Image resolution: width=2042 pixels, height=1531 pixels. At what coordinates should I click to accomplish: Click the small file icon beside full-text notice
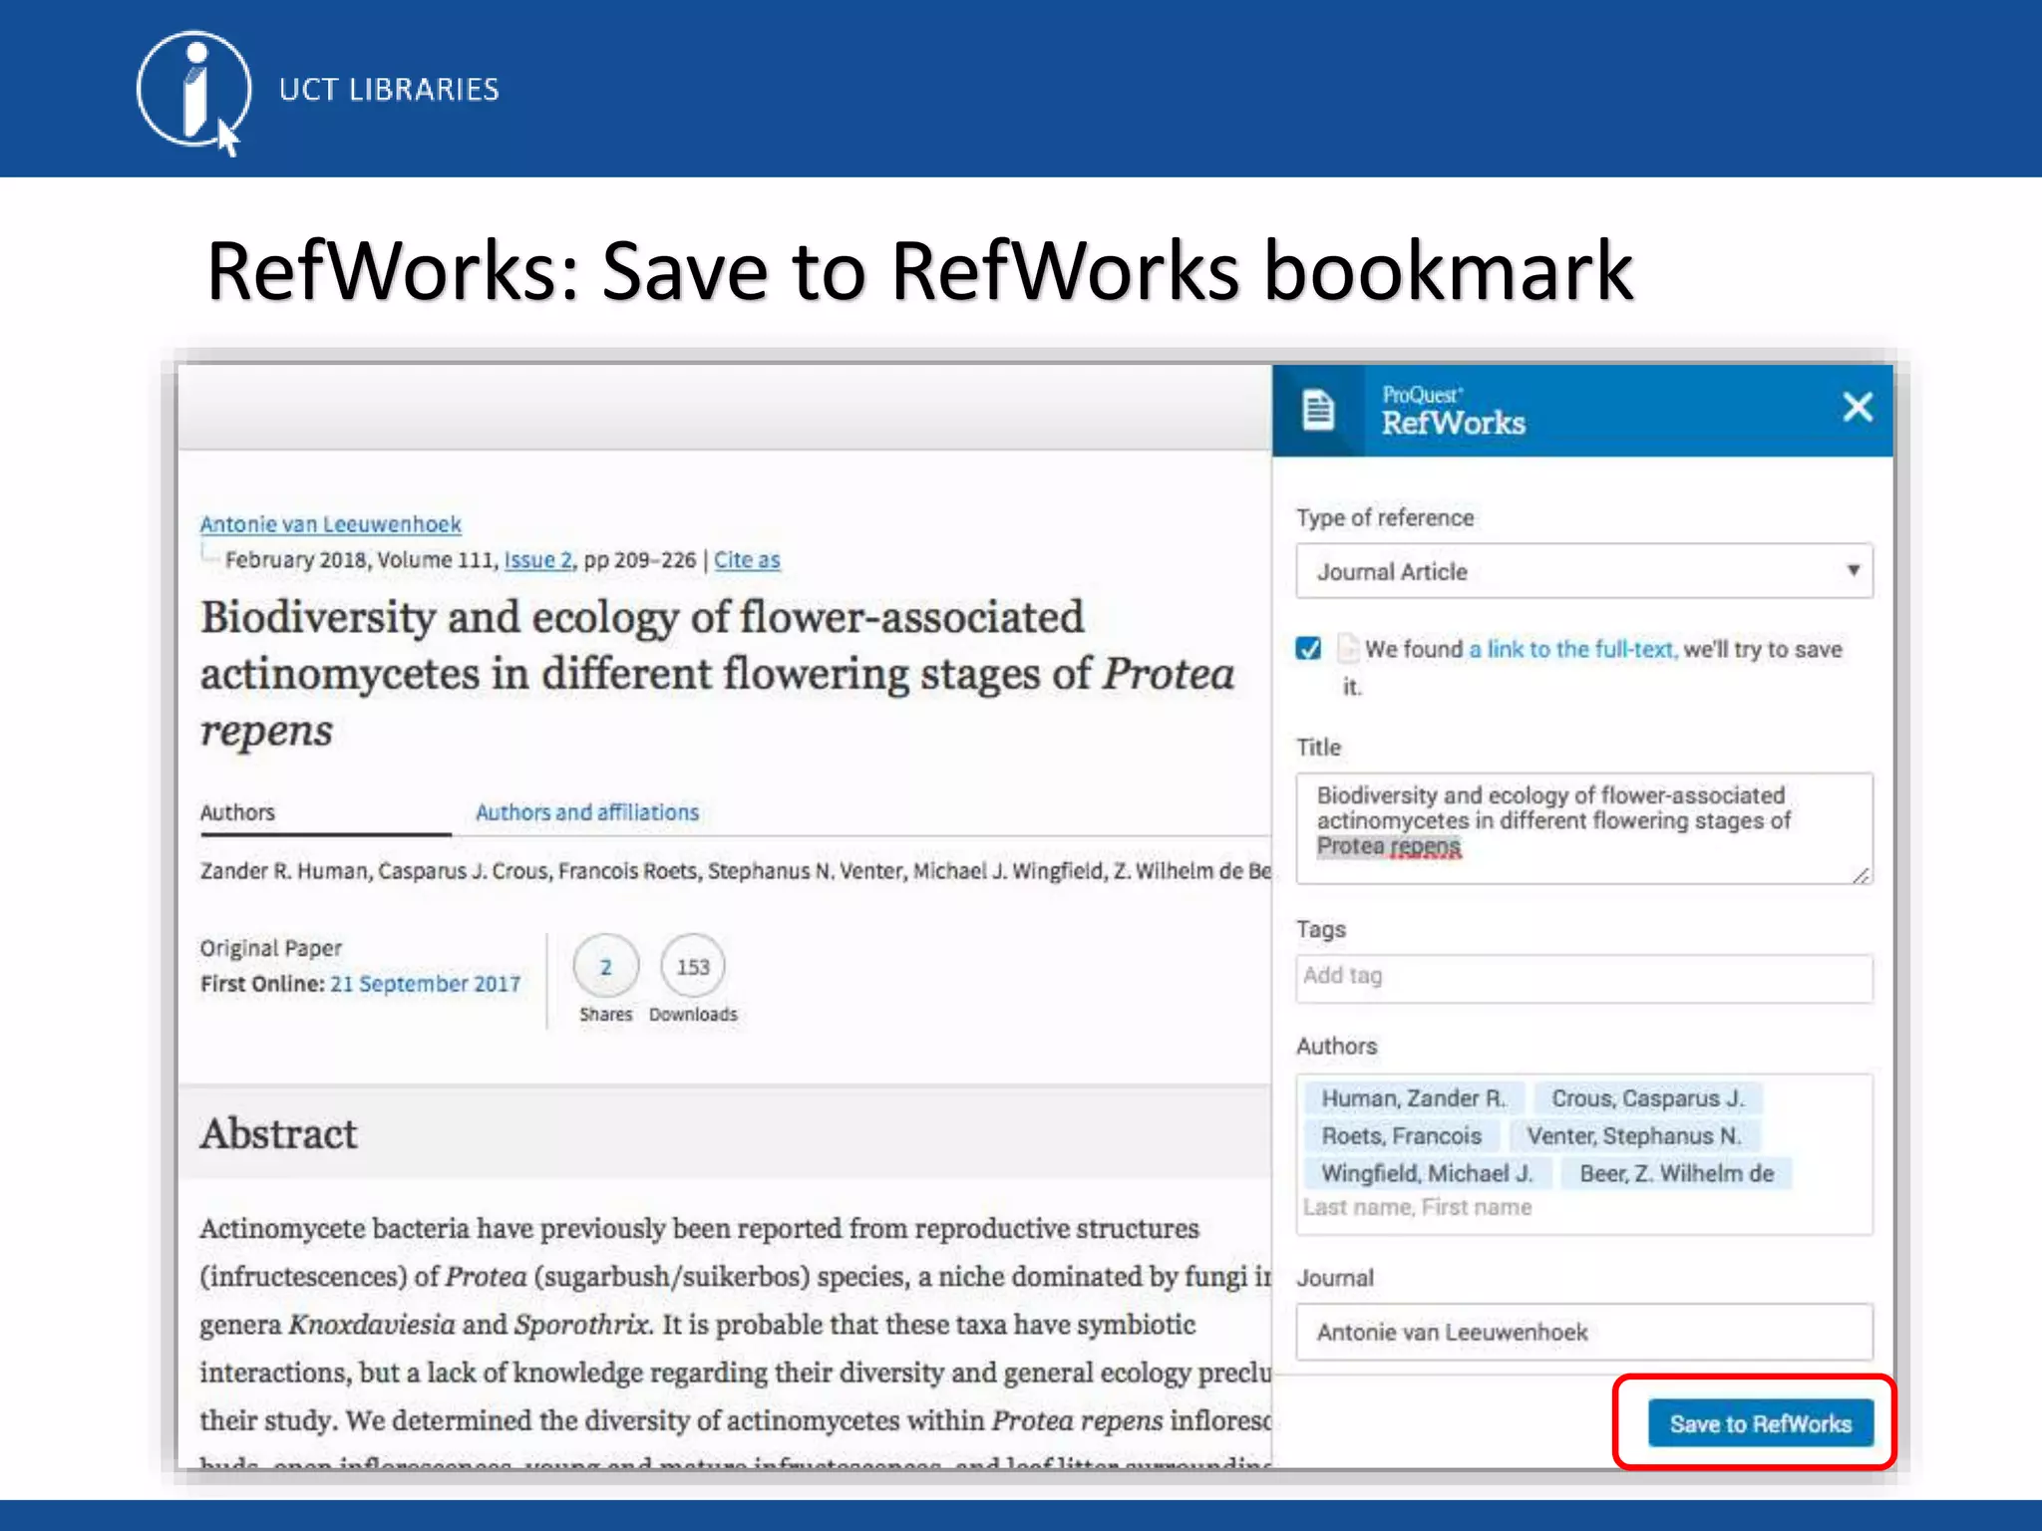point(1347,648)
